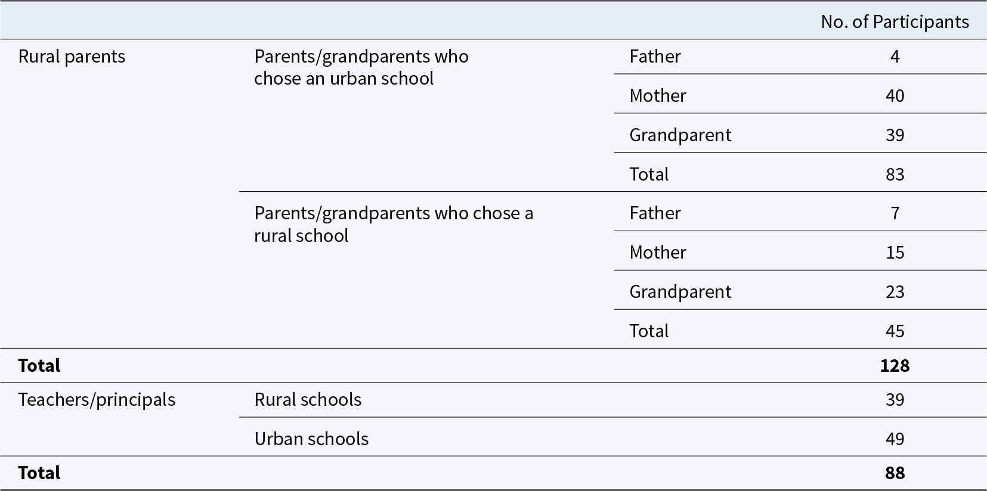987x491 pixels.
Task: Click the bold total 128
Action: pyautogui.click(x=895, y=366)
